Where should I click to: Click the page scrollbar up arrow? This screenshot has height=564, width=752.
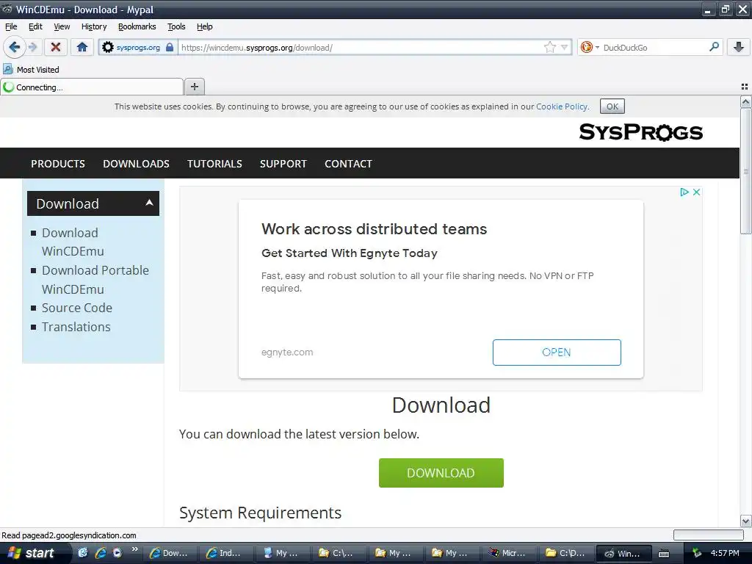745,101
